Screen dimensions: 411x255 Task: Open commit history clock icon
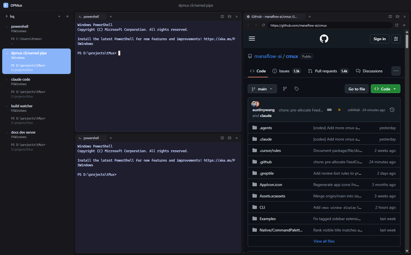[x=392, y=110]
